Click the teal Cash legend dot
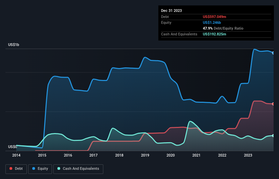279x179 pixels. pos(59,168)
